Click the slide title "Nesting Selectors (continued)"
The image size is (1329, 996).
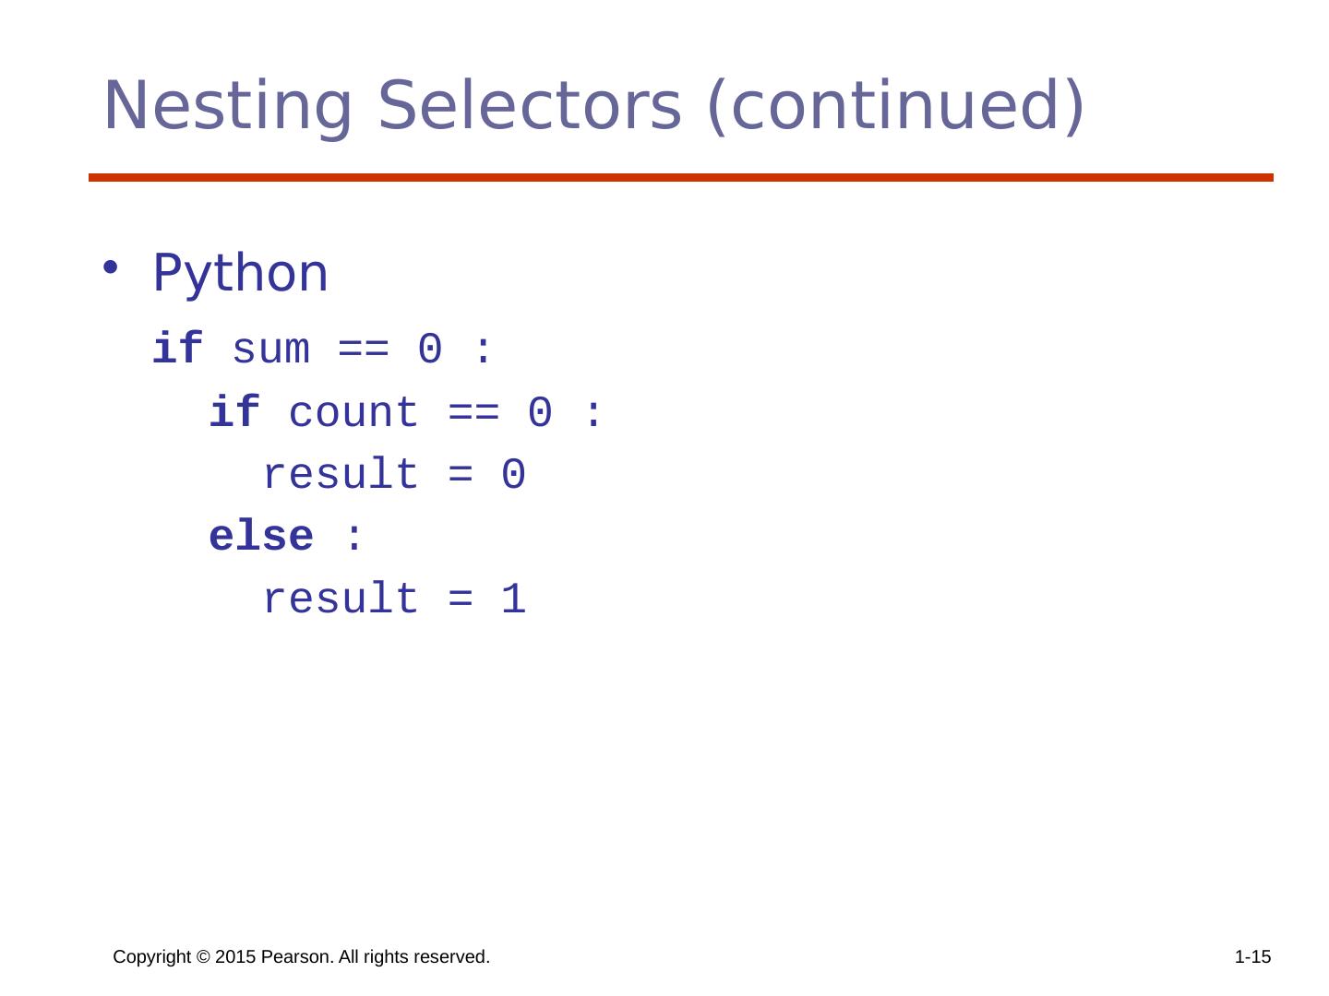(593, 105)
